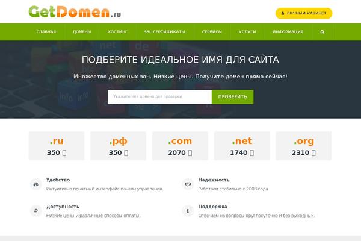
Task: Open the Хостинг menu
Action: point(117,32)
